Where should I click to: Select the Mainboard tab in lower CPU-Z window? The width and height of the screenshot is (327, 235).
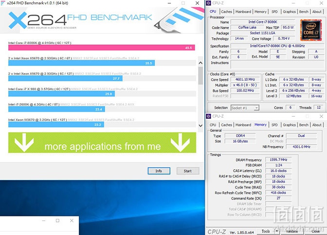pyautogui.click(x=243, y=125)
